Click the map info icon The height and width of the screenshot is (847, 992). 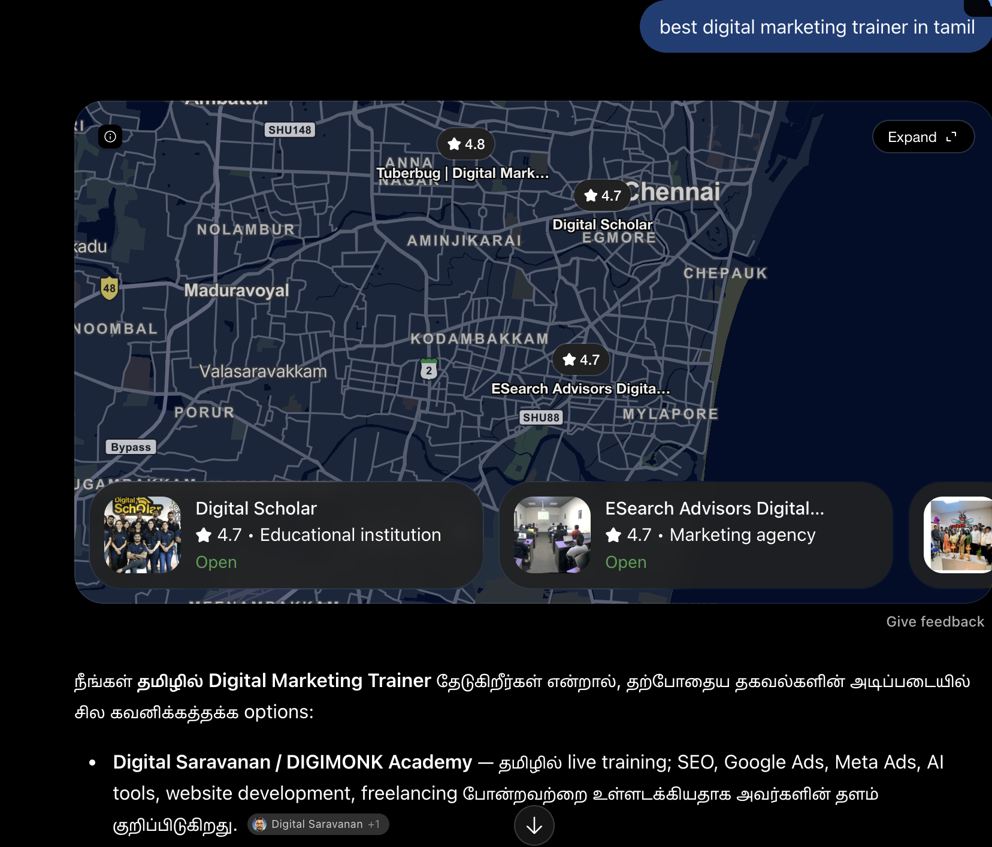pos(110,137)
